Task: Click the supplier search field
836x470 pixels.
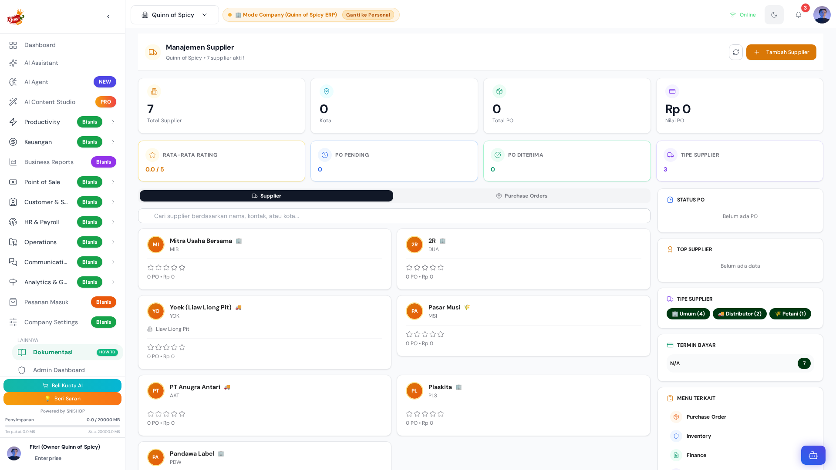Action: [x=394, y=216]
